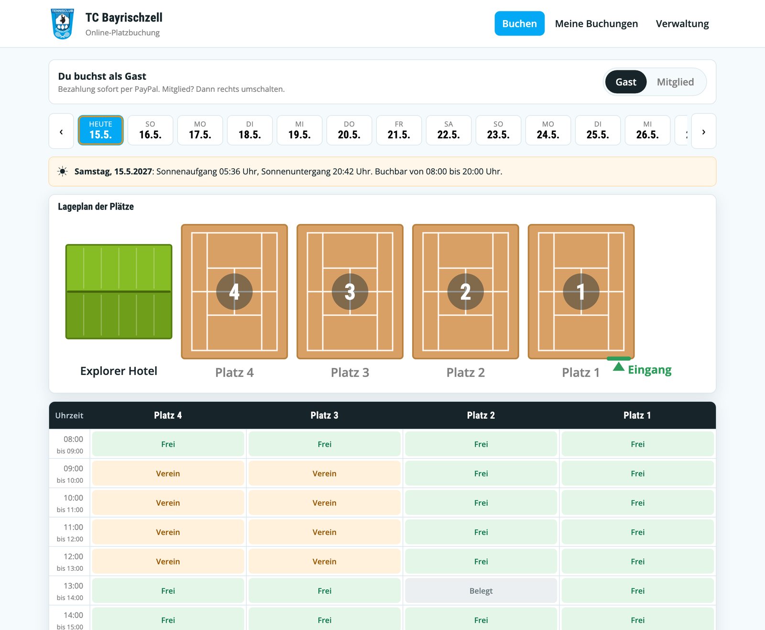This screenshot has height=630, width=765.
Task: Book free 08:00 slot on Platz 4
Action: coord(168,444)
